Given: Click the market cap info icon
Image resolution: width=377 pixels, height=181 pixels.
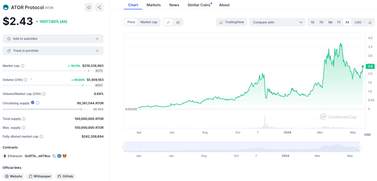Looking at the screenshot, I should [x=22, y=66].
